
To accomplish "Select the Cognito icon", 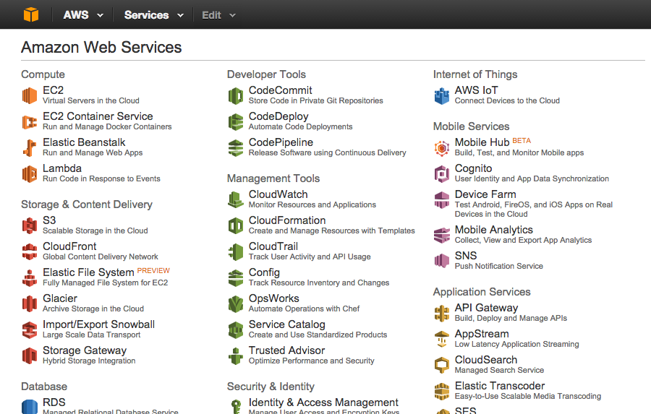I will point(441,174).
